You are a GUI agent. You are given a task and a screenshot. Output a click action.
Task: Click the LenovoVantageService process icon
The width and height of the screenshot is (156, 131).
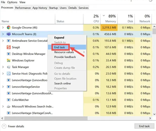click(9, 87)
